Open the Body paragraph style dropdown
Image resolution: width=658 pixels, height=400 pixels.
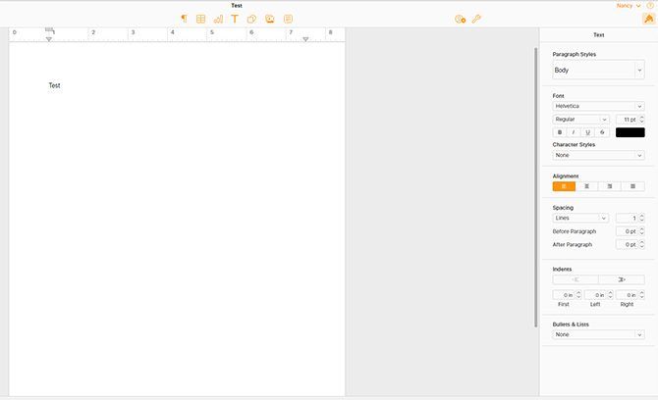coord(598,70)
